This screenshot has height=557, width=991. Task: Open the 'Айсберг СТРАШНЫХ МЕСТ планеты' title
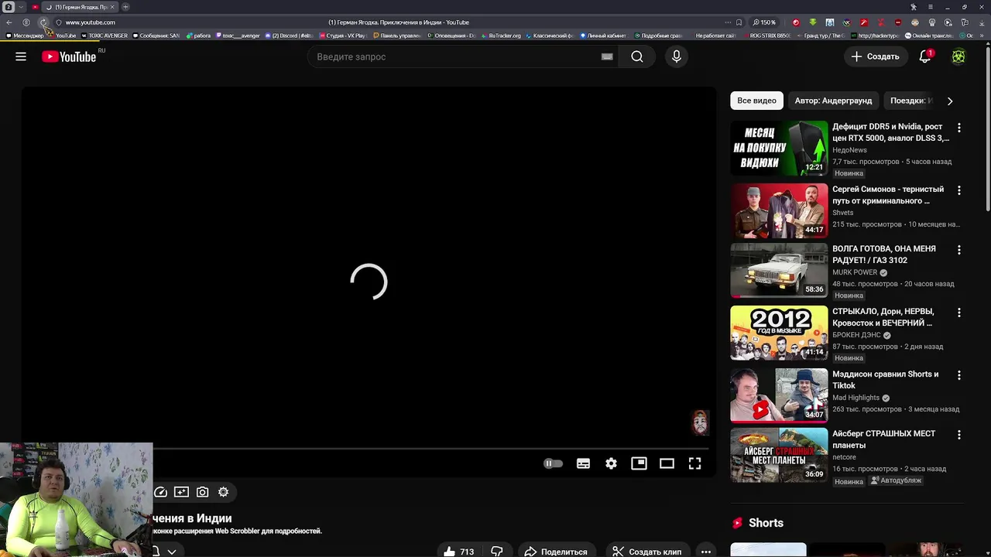(883, 439)
